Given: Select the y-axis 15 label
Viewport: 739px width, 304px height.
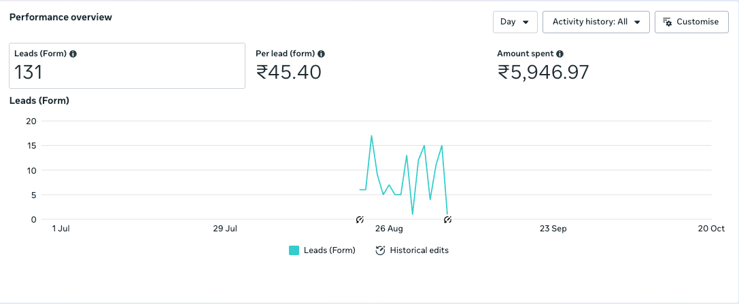Looking at the screenshot, I should pyautogui.click(x=31, y=145).
